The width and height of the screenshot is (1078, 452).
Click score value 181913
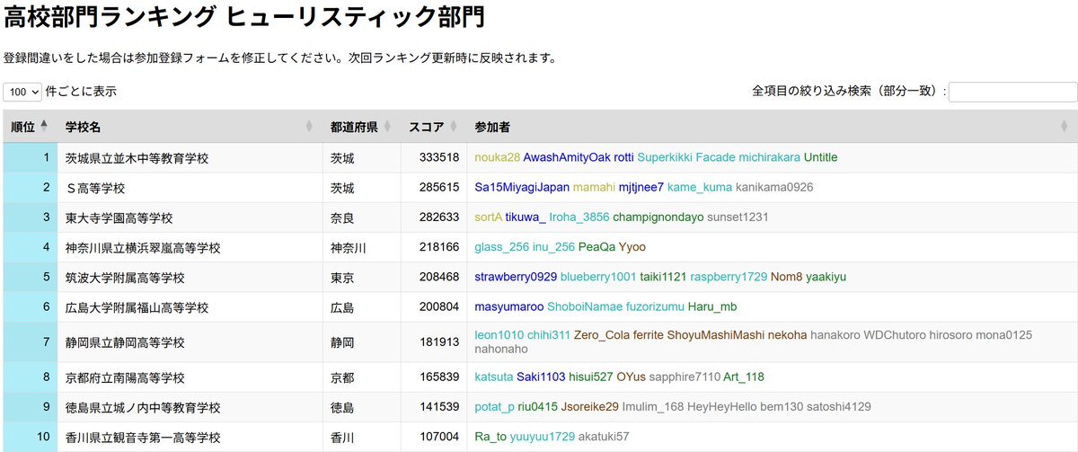[x=439, y=342]
